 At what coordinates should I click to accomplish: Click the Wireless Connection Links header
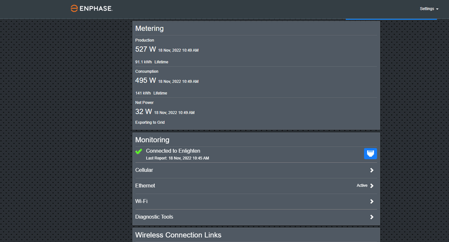178,235
